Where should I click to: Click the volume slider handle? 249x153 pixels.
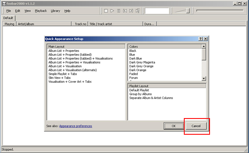point(188,11)
